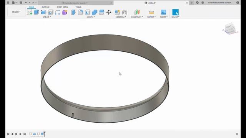Select the Fillet tool

[80, 12]
